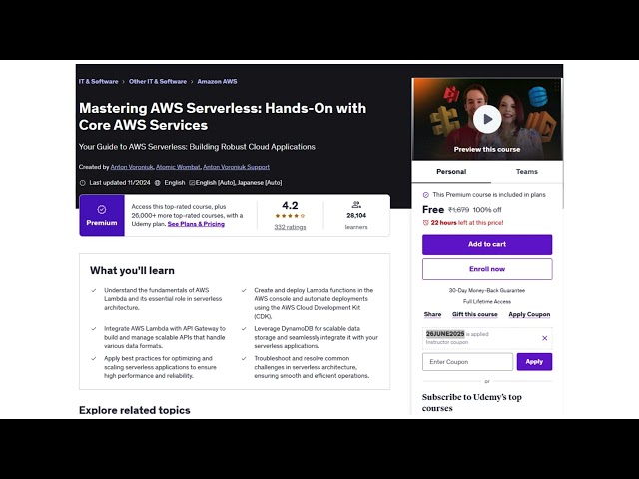The image size is (639, 479).
Task: Click Share under the purchase buttons
Action: (432, 315)
